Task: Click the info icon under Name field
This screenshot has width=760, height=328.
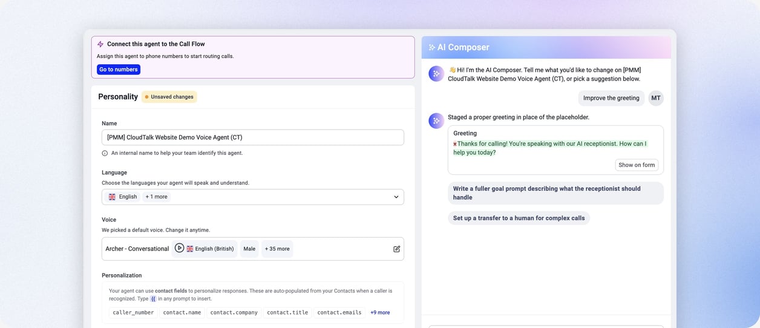Action: tap(105, 153)
